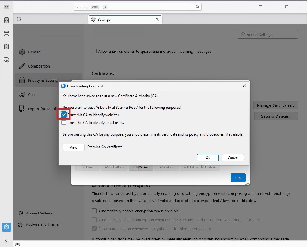307x247 pixels.
Task: Open Composition settings category
Action: pos(48,66)
